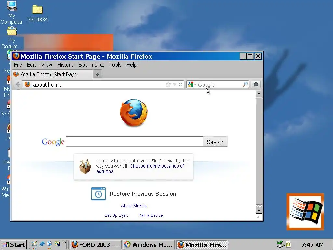Click the Search button beside Google box

(x=215, y=142)
